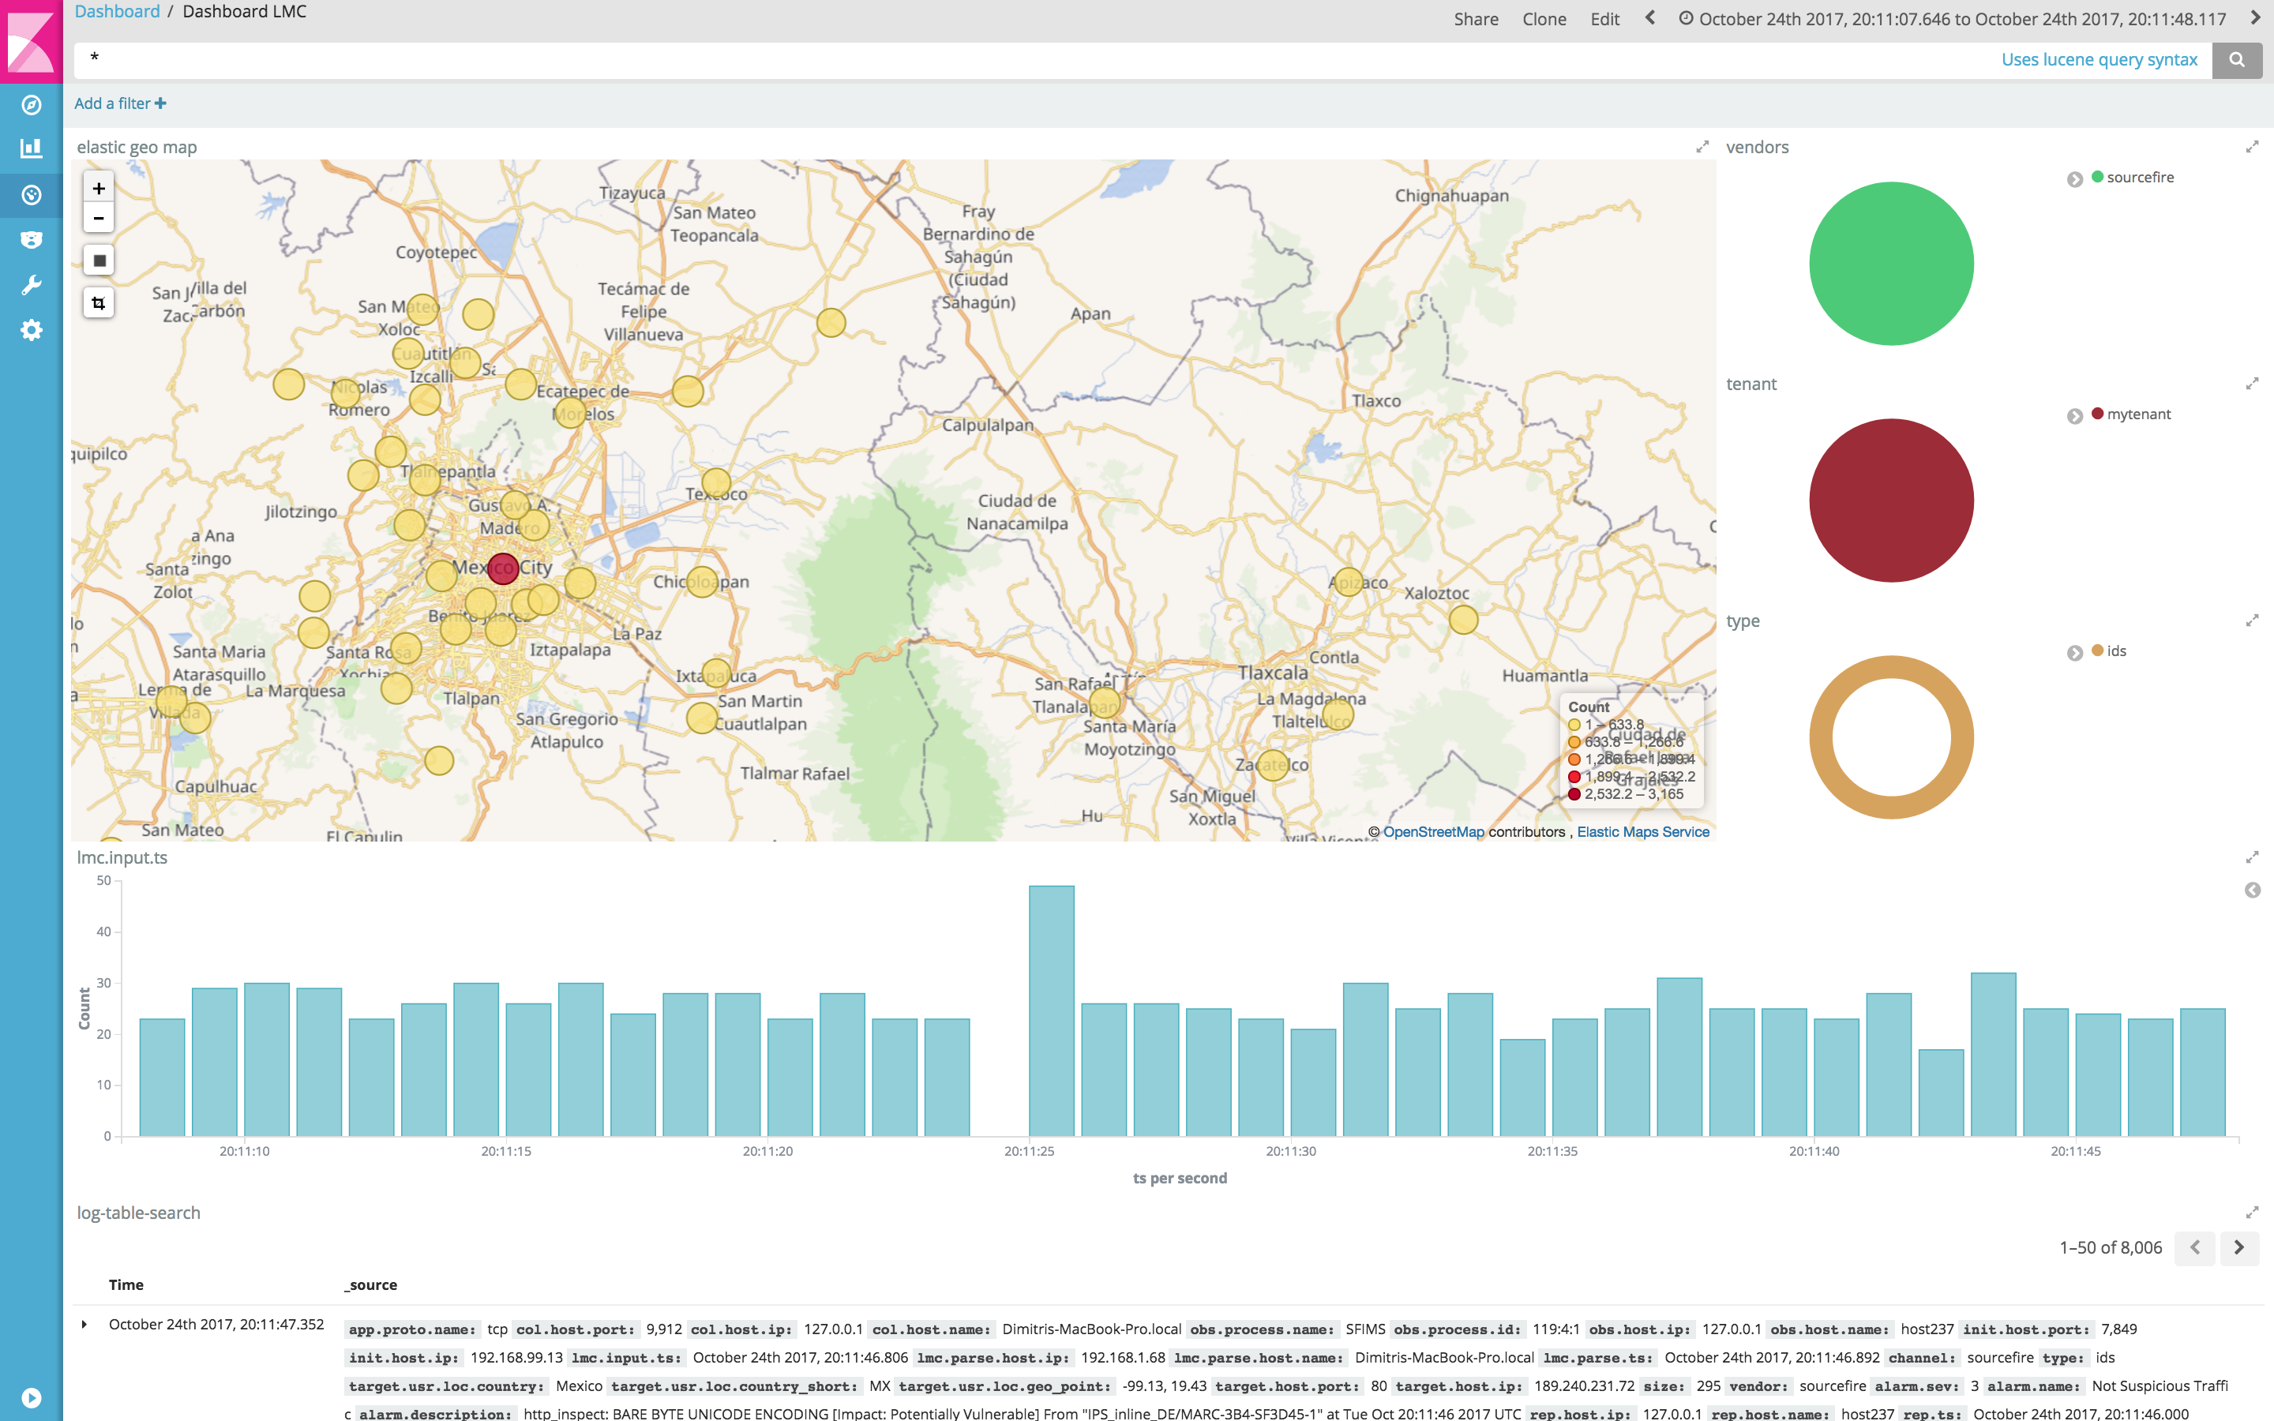Open the Visualize bar chart icon
The image size is (2274, 1421).
pyautogui.click(x=31, y=148)
